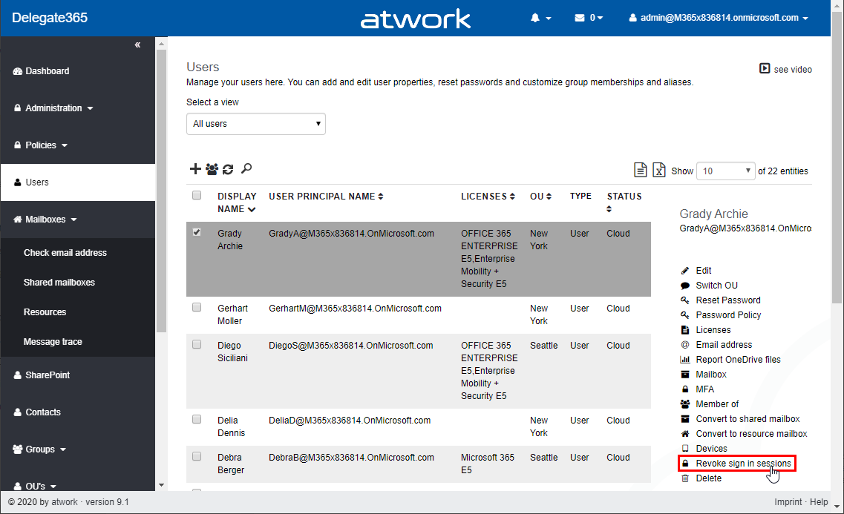The width and height of the screenshot is (844, 514).
Task: Click the sidebar vertical scrollbar thumb
Action: click(x=162, y=191)
